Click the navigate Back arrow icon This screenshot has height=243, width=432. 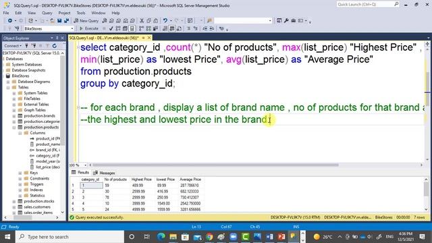click(x=10, y=21)
